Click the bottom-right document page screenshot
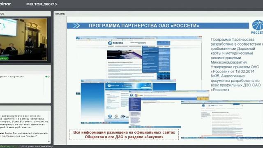The height and width of the screenshot is (148, 263). click(222, 120)
